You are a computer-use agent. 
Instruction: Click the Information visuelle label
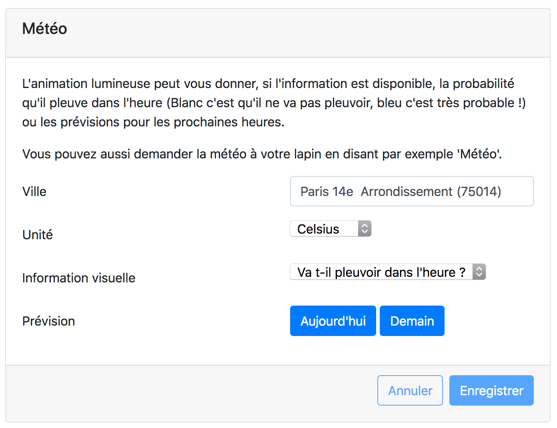coord(79,278)
